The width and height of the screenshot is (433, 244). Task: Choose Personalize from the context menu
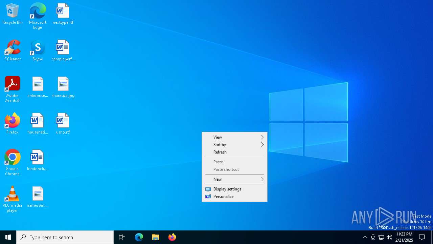click(234, 197)
